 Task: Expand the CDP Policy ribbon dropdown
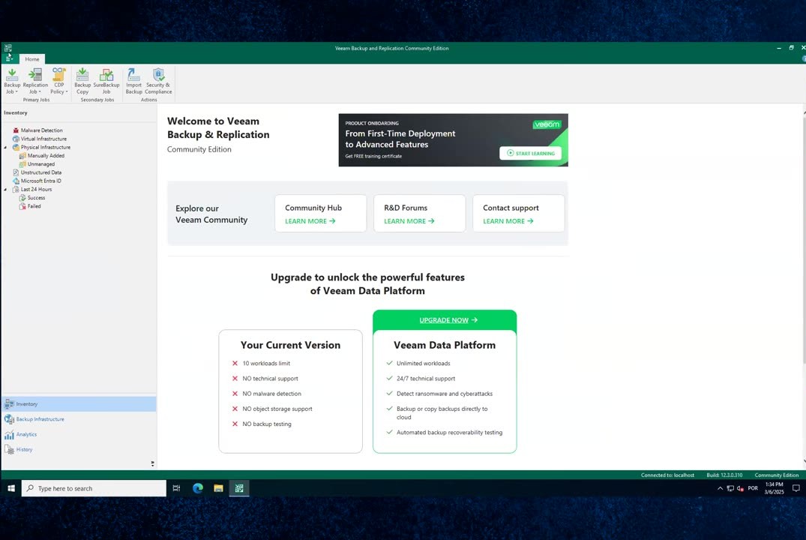click(59, 81)
